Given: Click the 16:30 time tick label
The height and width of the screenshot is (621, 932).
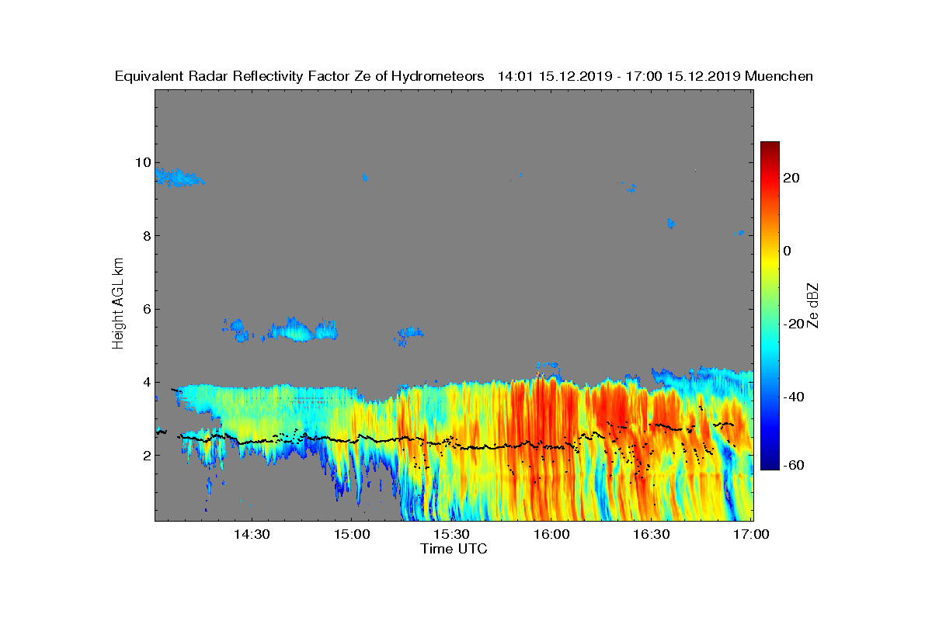Looking at the screenshot, I should [x=651, y=534].
